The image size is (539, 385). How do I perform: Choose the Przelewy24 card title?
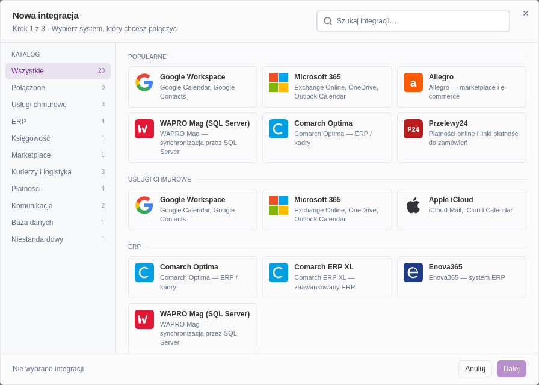tap(448, 123)
